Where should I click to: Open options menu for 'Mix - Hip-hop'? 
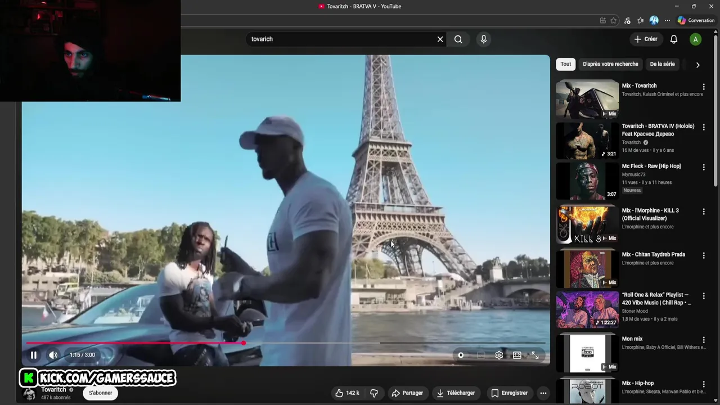point(704,384)
